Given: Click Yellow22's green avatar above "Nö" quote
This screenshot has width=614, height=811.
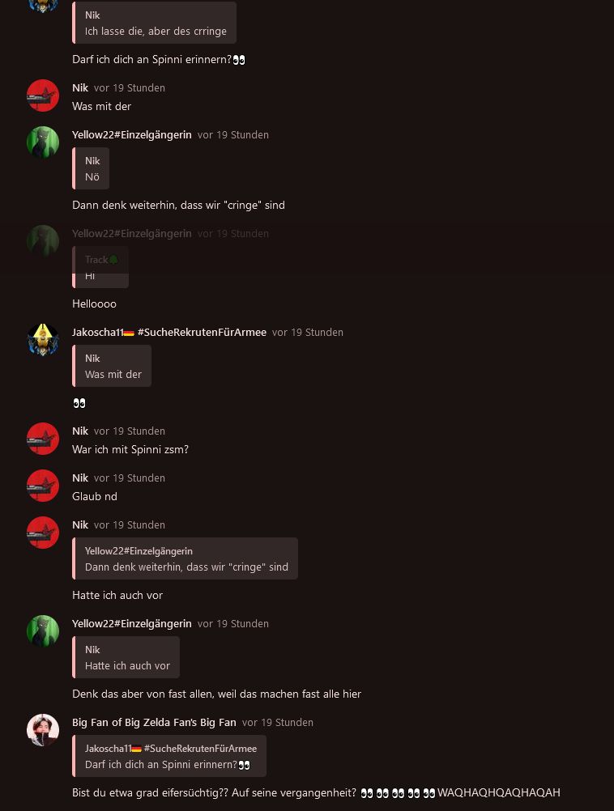Looking at the screenshot, I should tap(43, 142).
